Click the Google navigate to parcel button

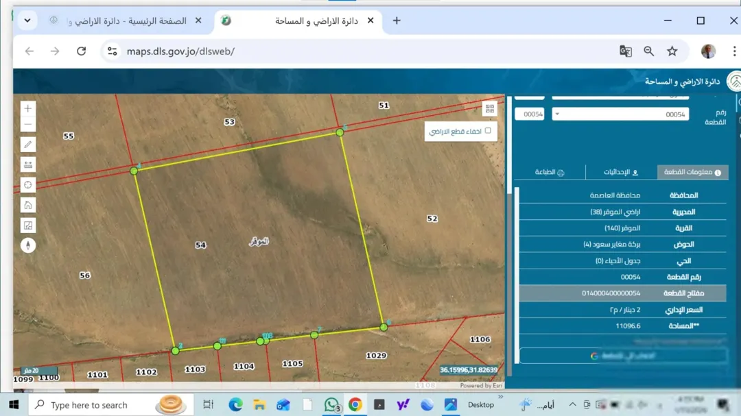pos(623,356)
